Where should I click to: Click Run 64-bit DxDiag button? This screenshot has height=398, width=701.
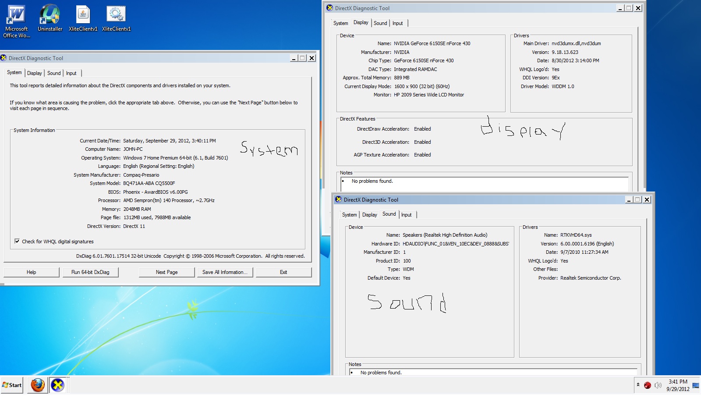point(90,272)
